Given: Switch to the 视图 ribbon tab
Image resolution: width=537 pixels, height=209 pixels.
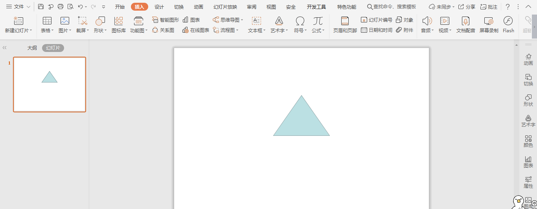Looking at the screenshot, I should click(271, 7).
